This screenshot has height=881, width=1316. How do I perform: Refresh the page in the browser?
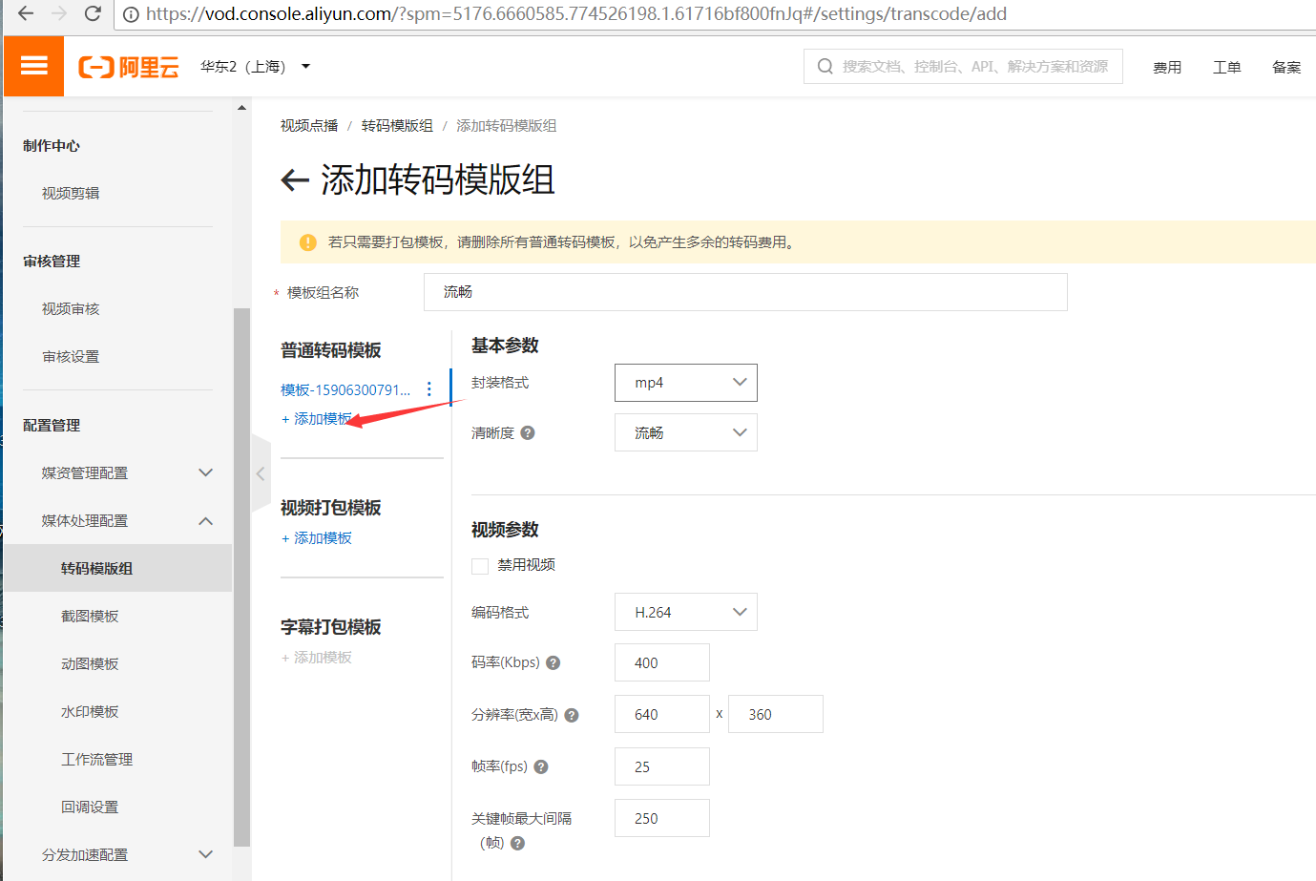click(x=93, y=14)
